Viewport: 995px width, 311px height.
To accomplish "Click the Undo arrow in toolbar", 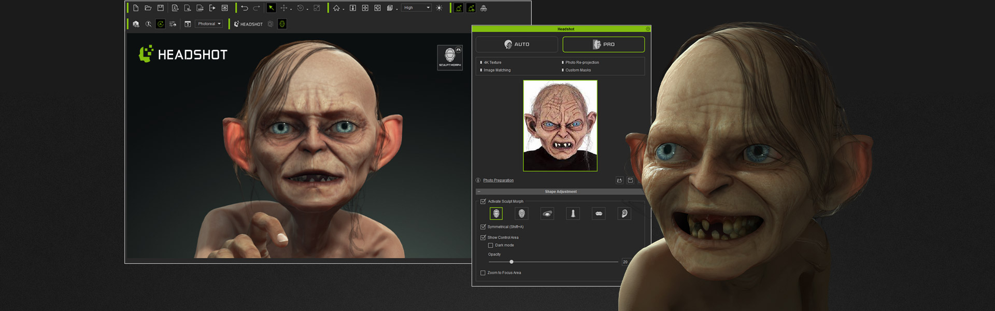I will pos(245,8).
